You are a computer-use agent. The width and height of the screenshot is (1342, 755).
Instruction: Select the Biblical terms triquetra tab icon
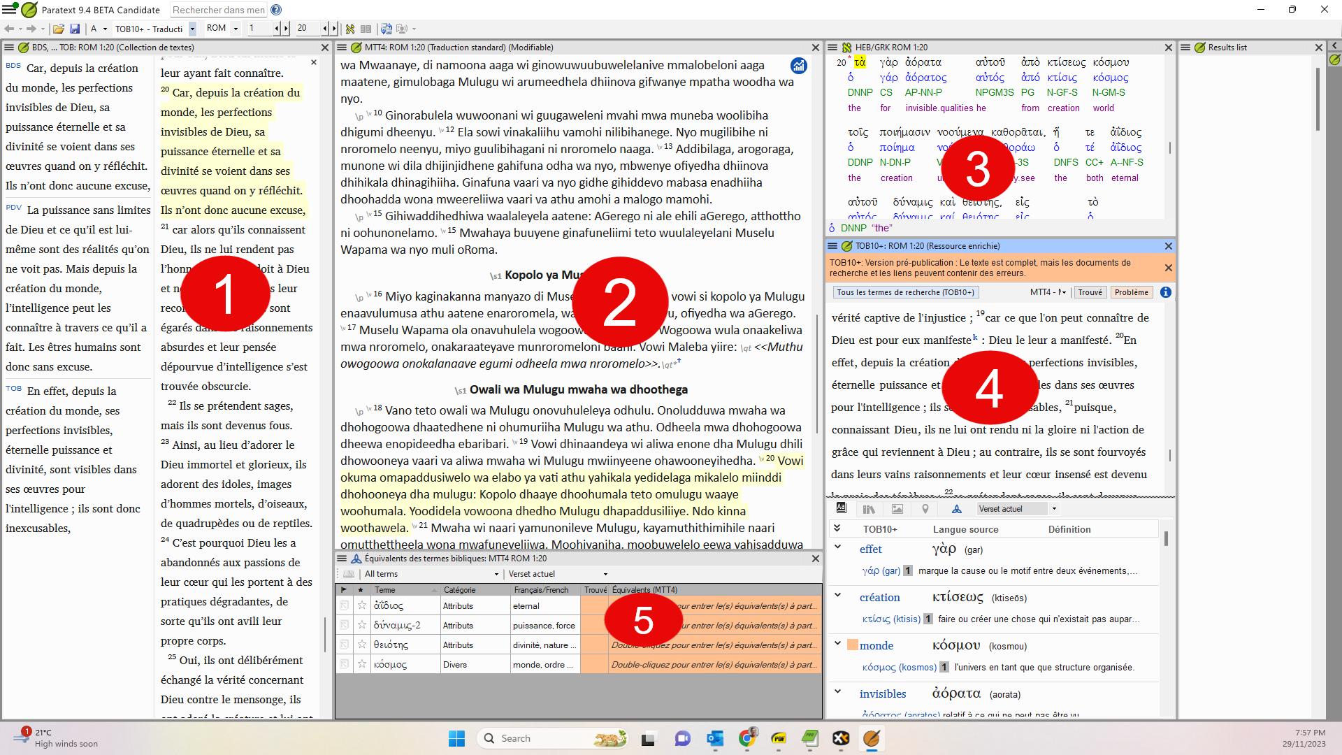tap(956, 509)
